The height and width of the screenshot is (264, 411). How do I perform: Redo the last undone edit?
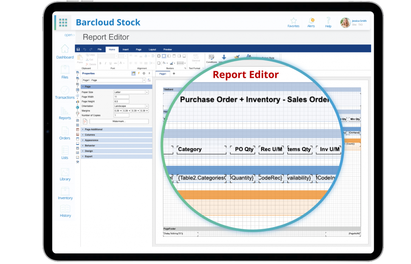pyautogui.click(x=91, y=49)
